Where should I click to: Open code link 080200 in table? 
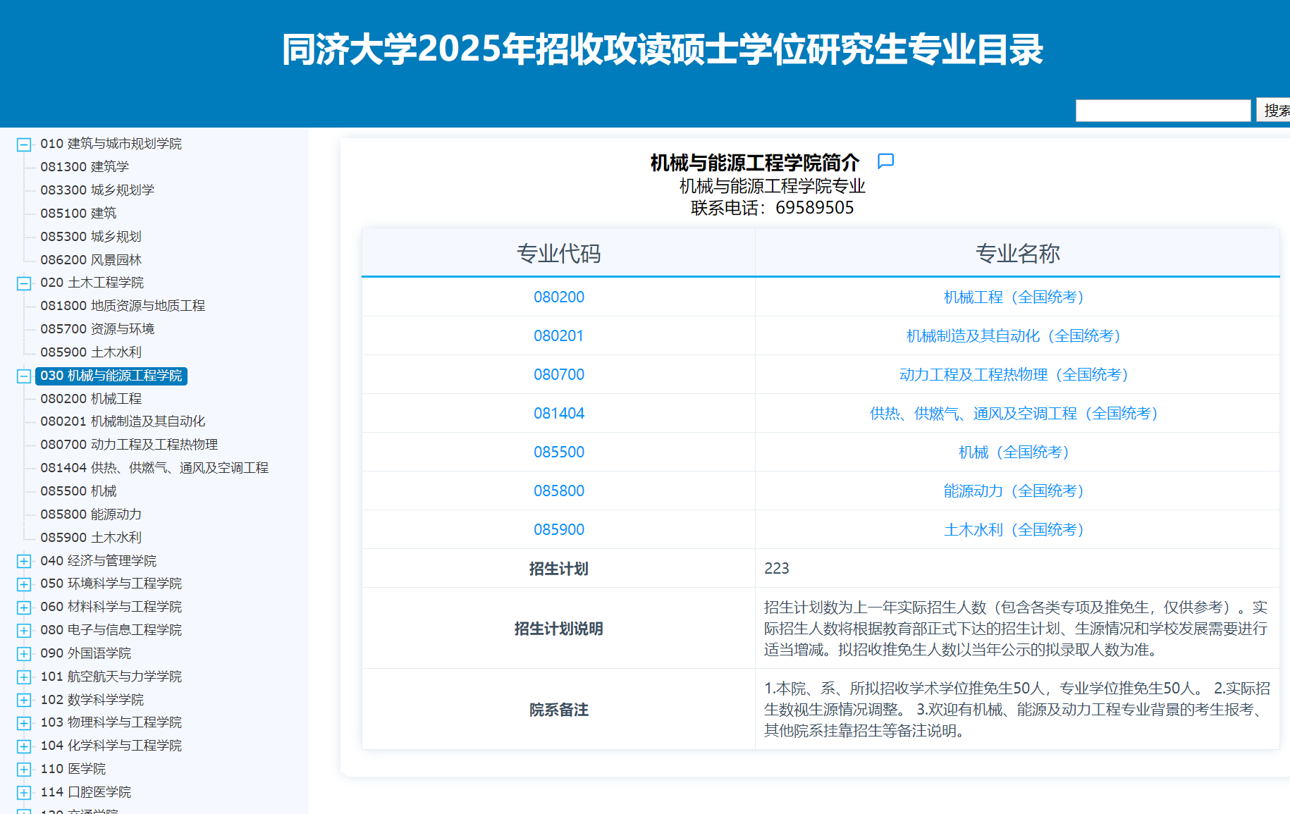click(559, 297)
